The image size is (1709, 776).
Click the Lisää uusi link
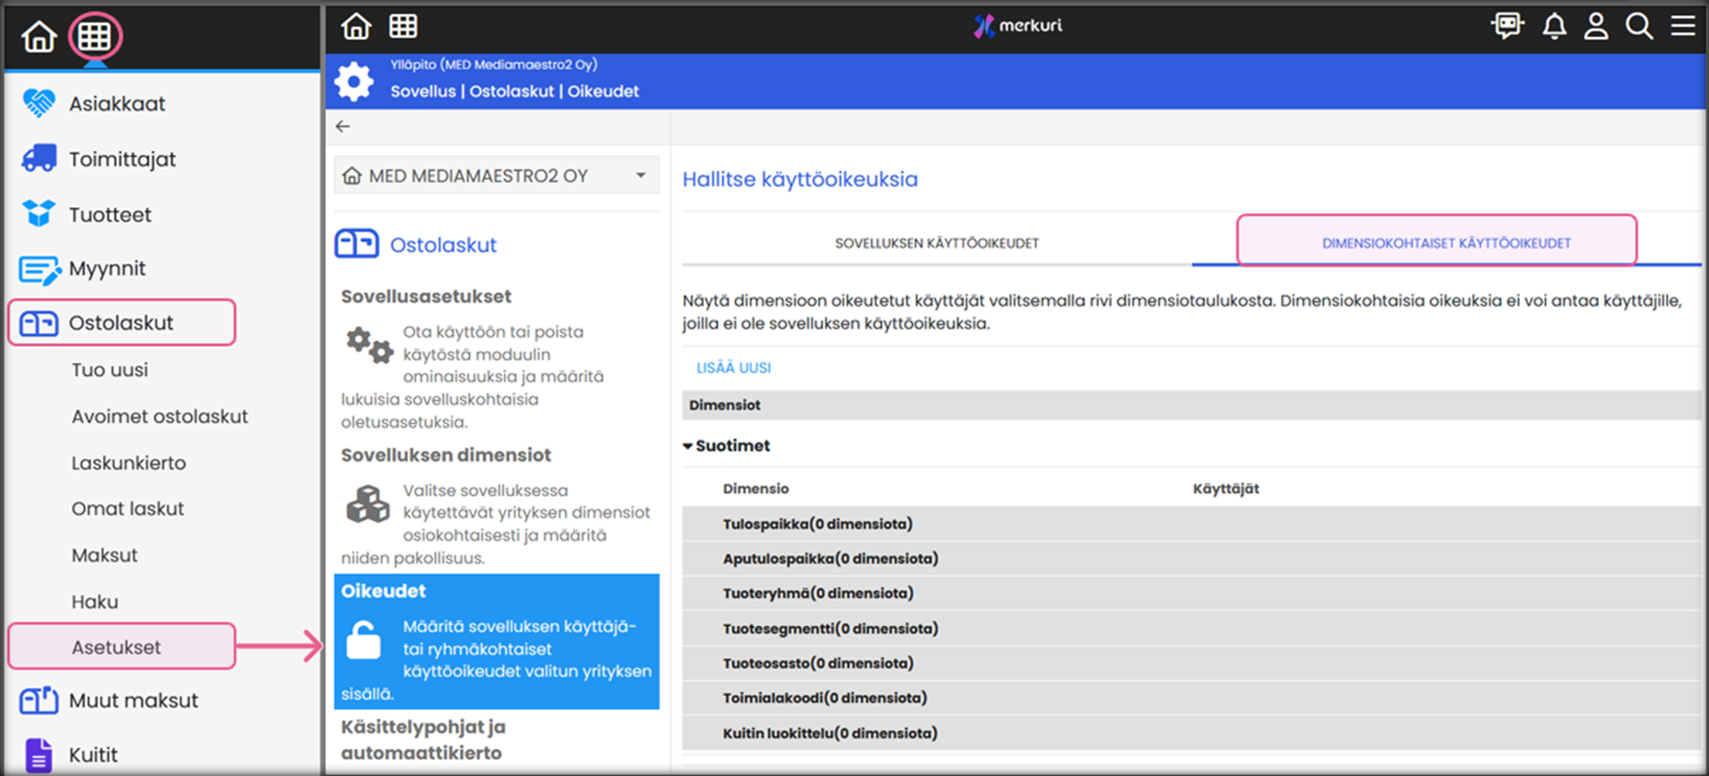tap(733, 368)
